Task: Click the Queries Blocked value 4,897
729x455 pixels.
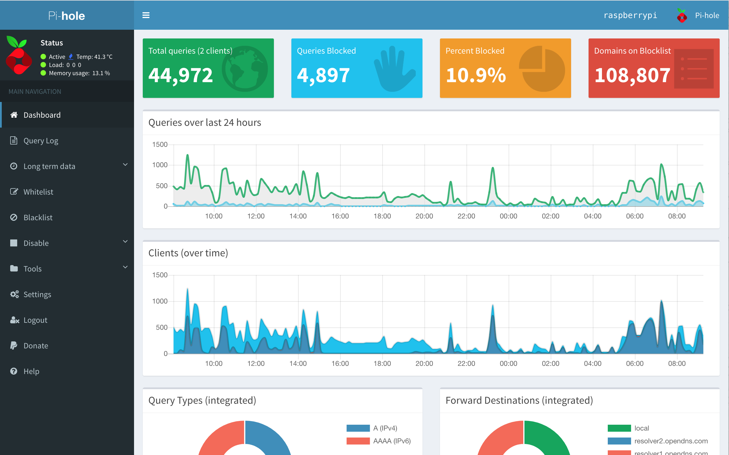Action: coord(323,75)
